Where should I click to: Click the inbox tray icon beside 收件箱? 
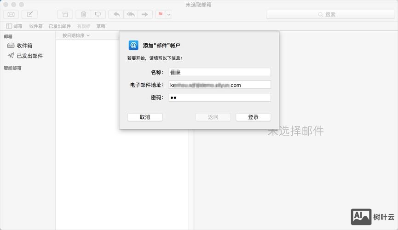[11, 46]
